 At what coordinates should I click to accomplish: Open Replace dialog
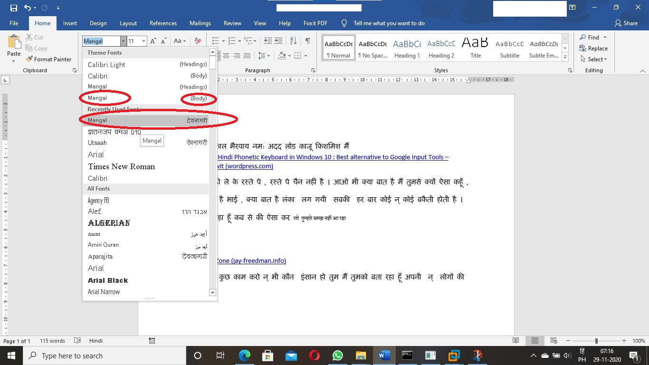pyautogui.click(x=593, y=48)
